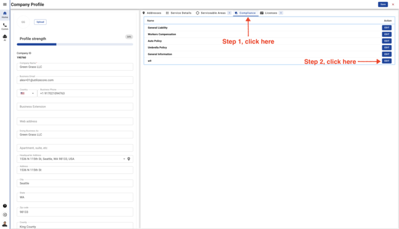Click the Doing Business As field
This screenshot has height=229, width=399.
pyautogui.click(x=75, y=134)
